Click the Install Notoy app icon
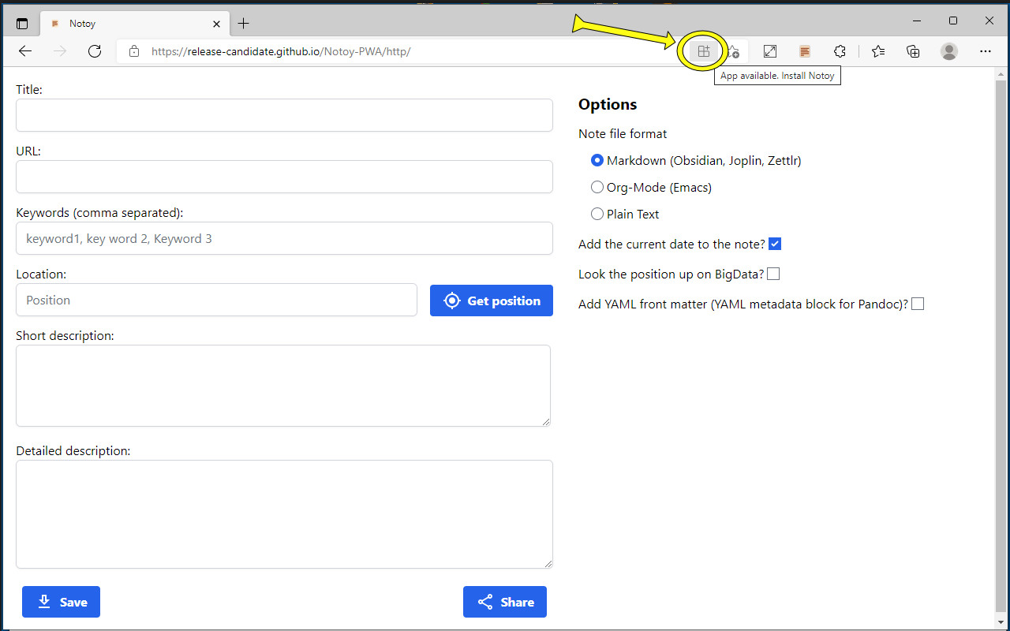 point(703,51)
